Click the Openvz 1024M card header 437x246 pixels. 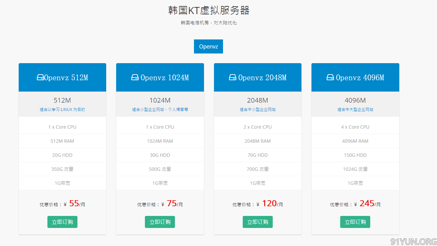pos(160,78)
